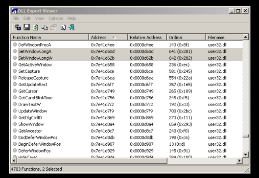The height and width of the screenshot is (178, 259).
Task: Click the Save floppy disk toolbar icon
Action: pyautogui.click(x=27, y=27)
